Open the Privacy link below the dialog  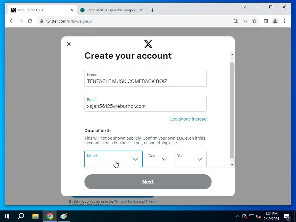pyautogui.click(x=150, y=201)
